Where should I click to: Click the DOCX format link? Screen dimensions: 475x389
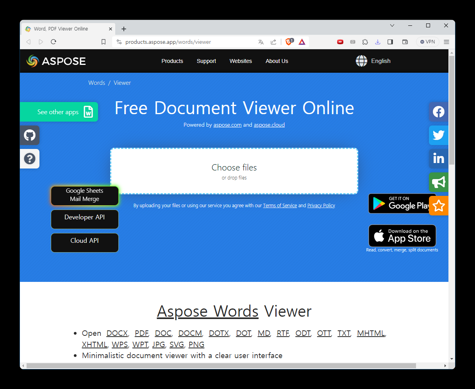[117, 333]
